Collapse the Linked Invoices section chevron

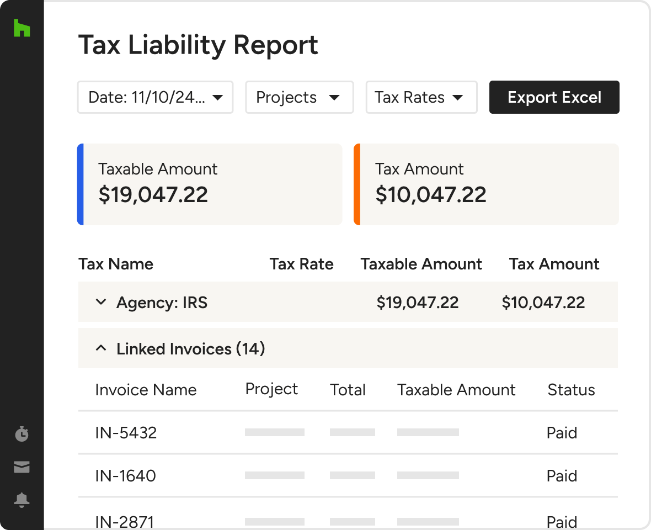coord(101,348)
